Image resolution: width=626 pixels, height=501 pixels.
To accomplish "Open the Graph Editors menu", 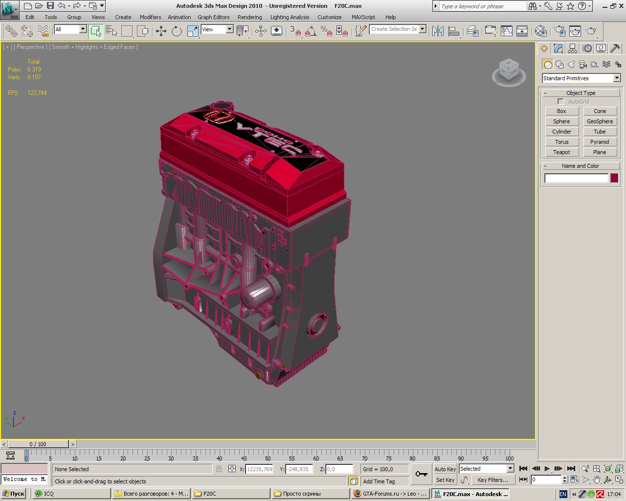I will pos(214,17).
